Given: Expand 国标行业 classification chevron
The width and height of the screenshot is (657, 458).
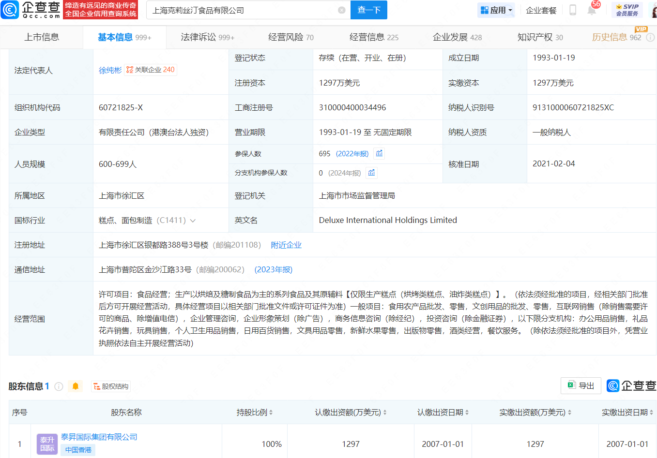Looking at the screenshot, I should point(193,221).
